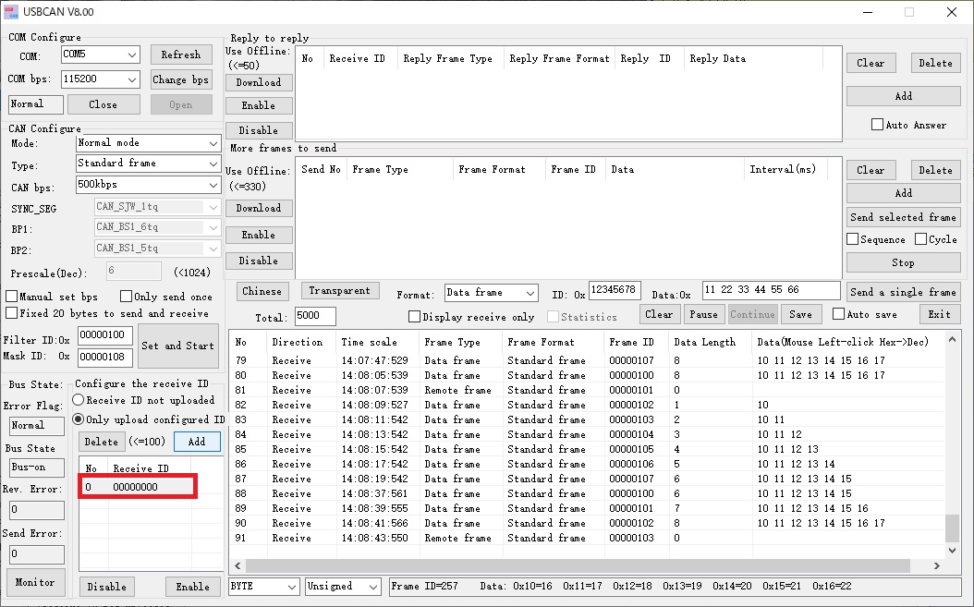Screen dimensions: 974x607
Task: Click the Change bps button
Action: [x=181, y=79]
